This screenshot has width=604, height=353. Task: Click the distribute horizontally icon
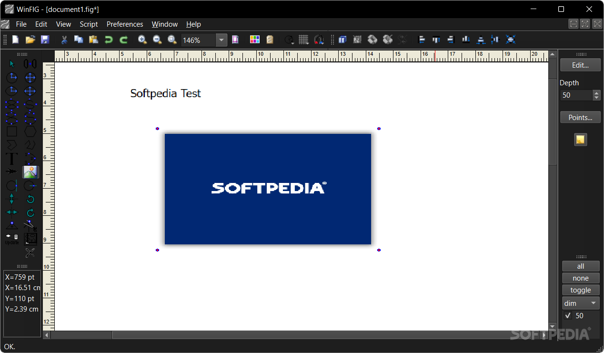pos(481,40)
